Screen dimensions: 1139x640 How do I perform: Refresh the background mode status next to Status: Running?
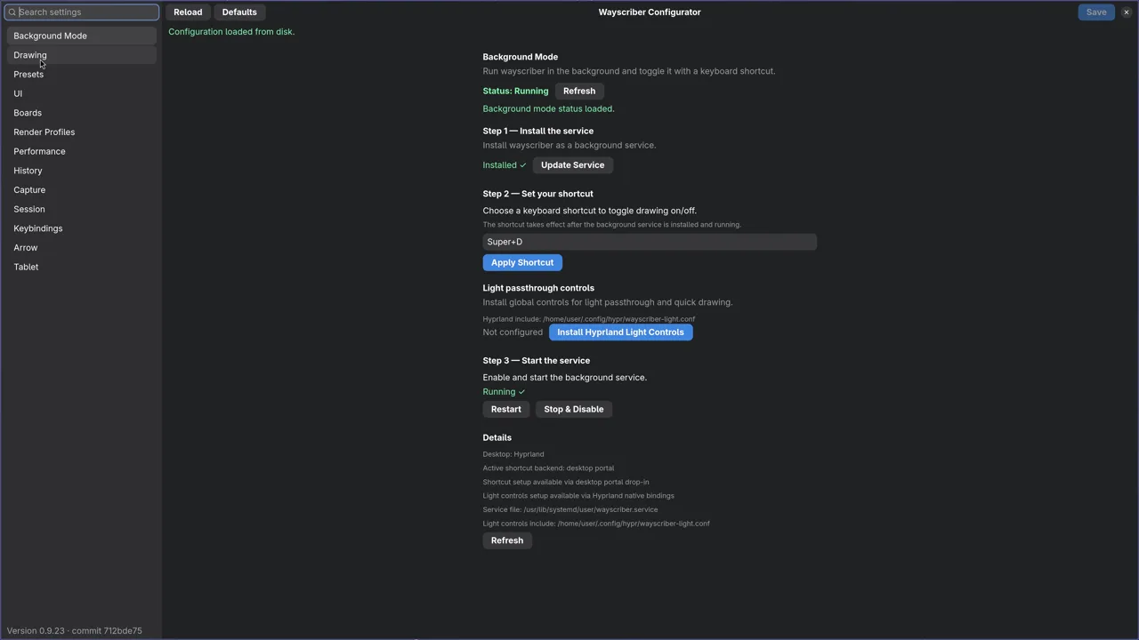click(x=579, y=91)
